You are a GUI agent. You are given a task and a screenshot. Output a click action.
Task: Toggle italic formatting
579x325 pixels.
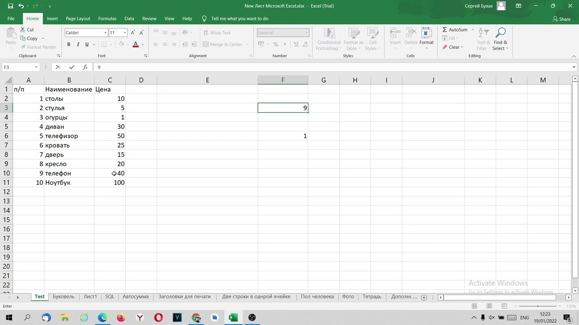[x=78, y=44]
